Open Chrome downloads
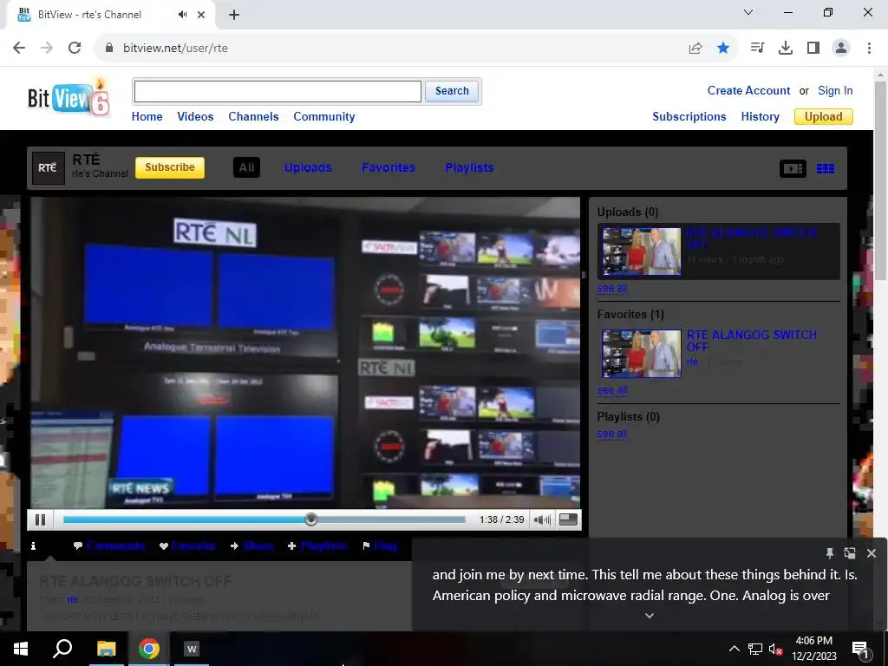Screen dimensions: 888x666 tap(786, 49)
